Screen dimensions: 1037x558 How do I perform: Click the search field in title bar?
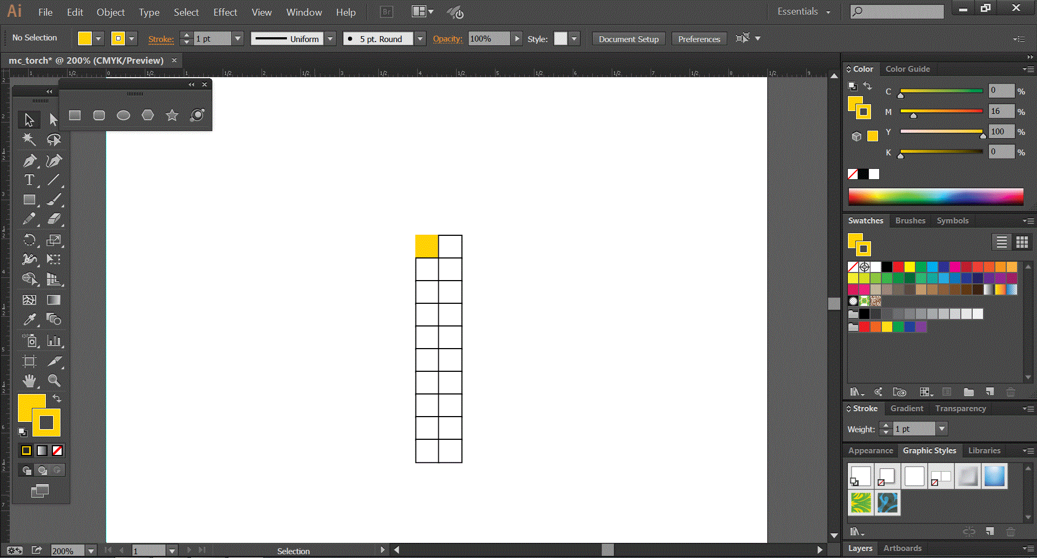coord(896,11)
